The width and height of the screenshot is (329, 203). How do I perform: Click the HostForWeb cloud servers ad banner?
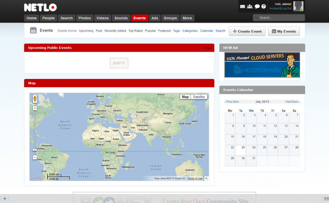[x=262, y=65]
